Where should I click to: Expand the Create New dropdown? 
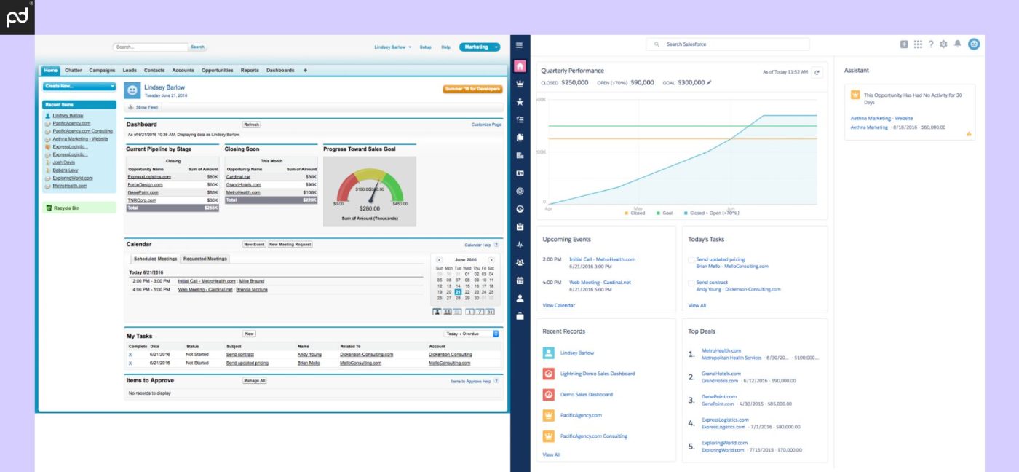(79, 86)
